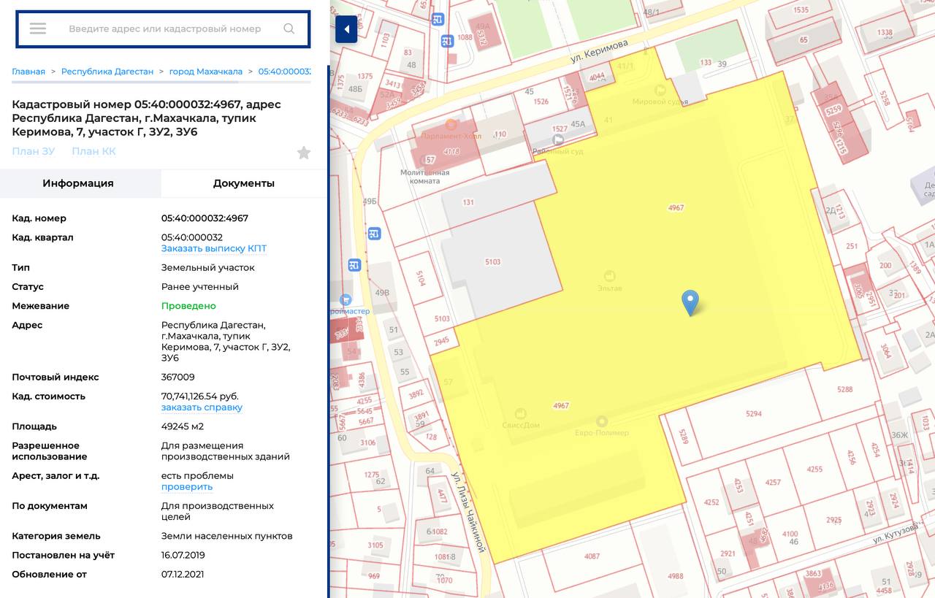Click the blue location pin on the map
The height and width of the screenshot is (598, 935).
(x=690, y=302)
